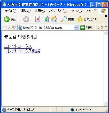
Task: Stop page loading with red X icon
Action: coord(38,19)
